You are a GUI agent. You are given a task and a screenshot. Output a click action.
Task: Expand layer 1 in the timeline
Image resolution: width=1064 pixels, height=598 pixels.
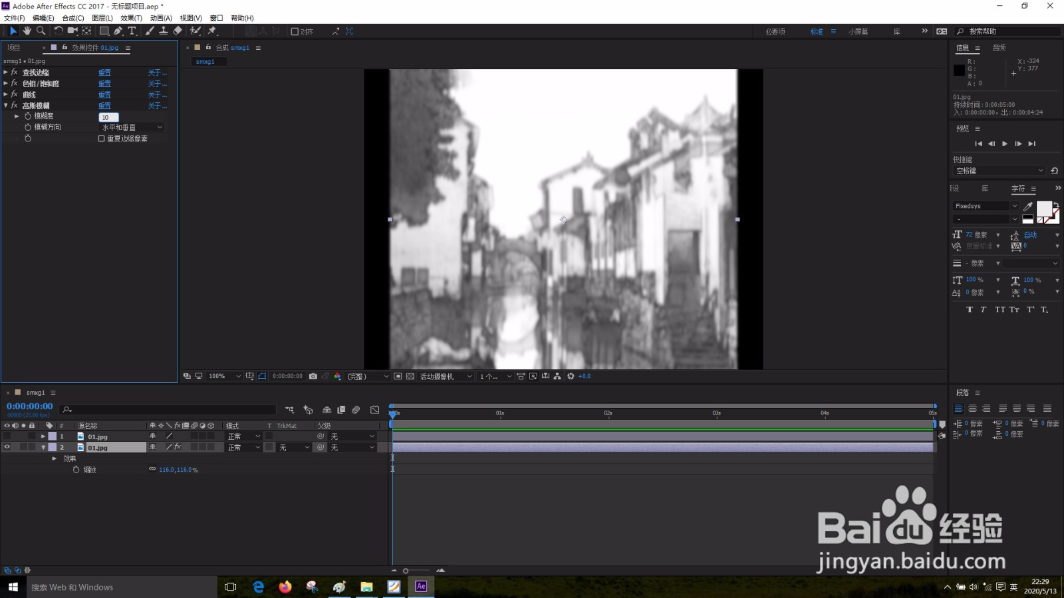[x=43, y=437]
